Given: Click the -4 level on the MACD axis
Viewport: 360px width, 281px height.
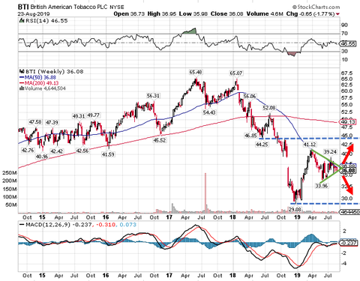Looking at the screenshot, I should [x=344, y=264].
